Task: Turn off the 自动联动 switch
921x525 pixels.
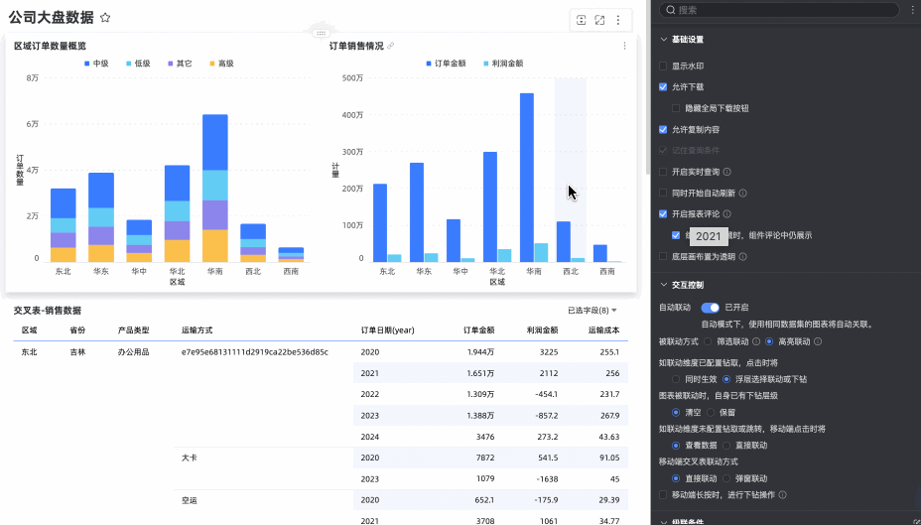Action: (x=711, y=308)
